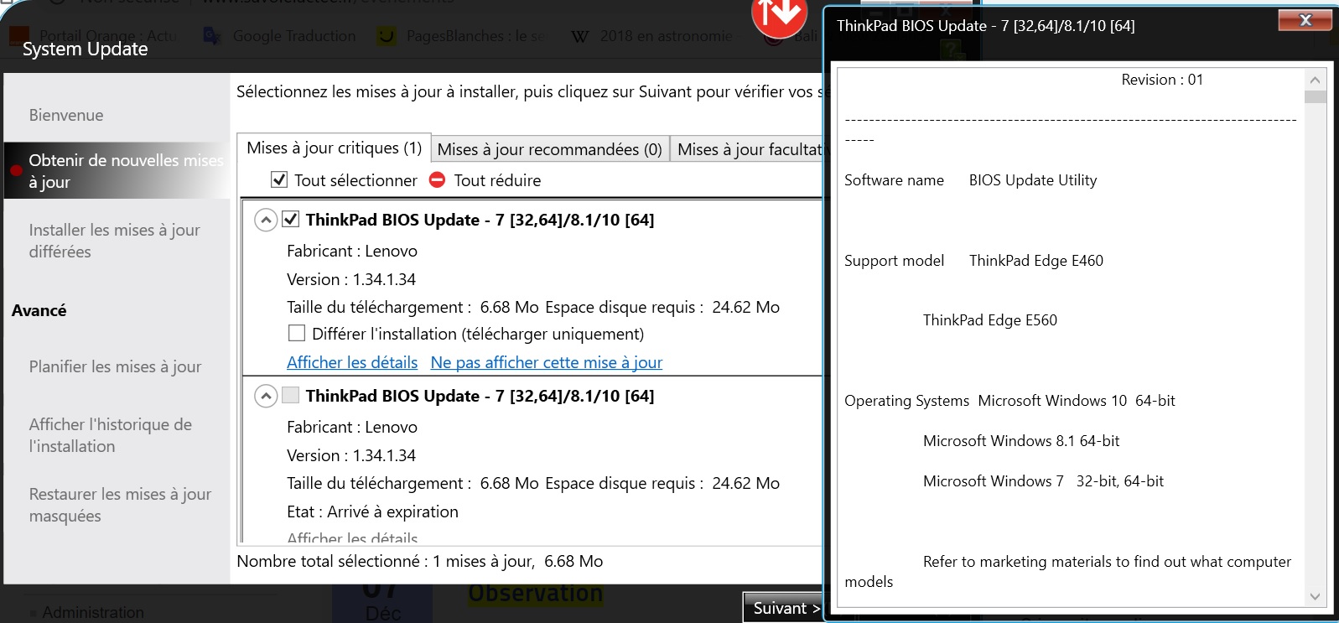The image size is (1339, 623).
Task: Switch to Mises à jour facultatives tab
Action: coord(749,150)
